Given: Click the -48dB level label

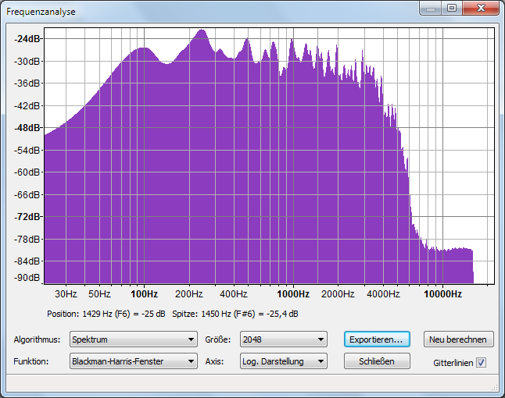Looking at the screenshot, I should 27,128.
